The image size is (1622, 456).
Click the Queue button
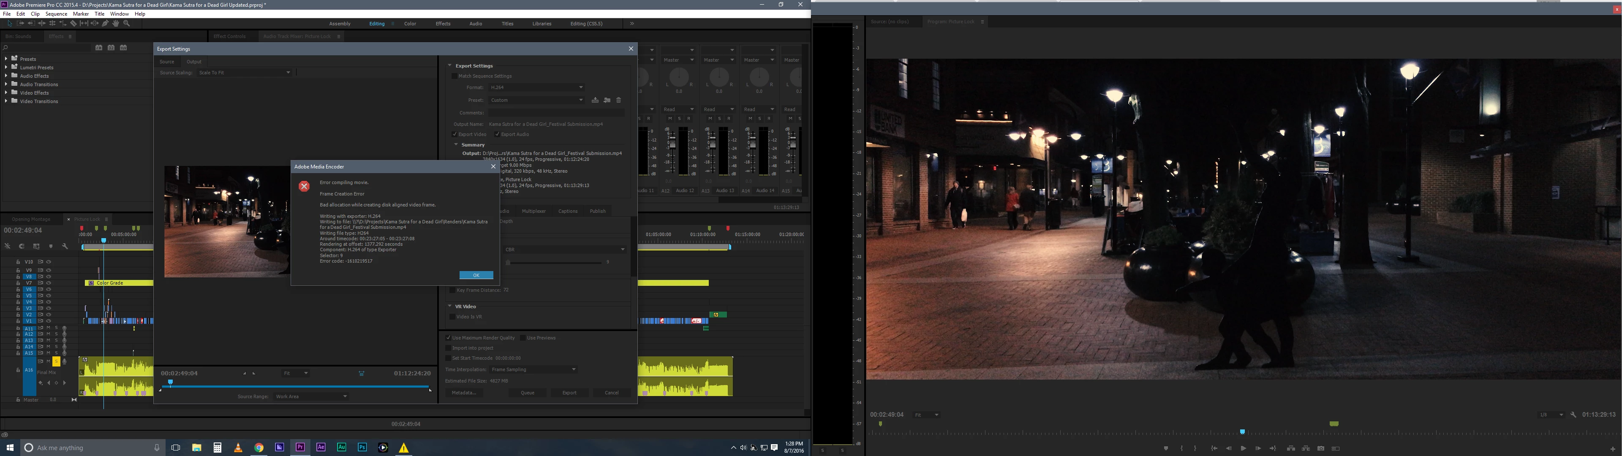(x=527, y=392)
